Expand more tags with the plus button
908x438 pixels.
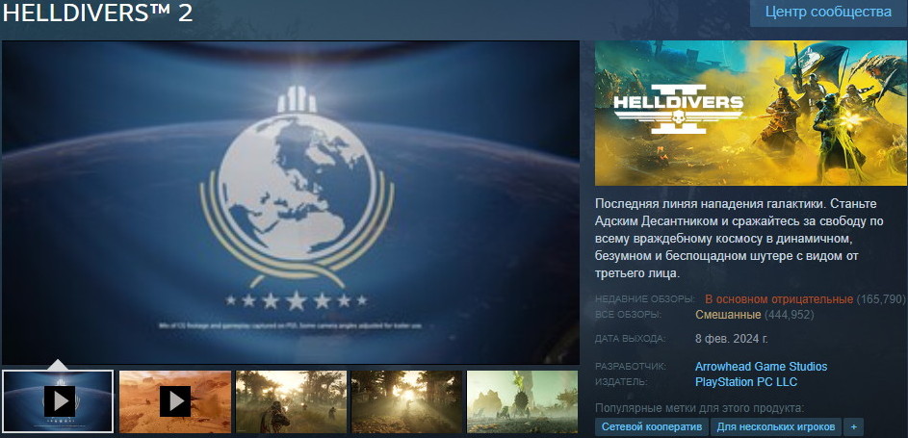pyautogui.click(x=854, y=425)
